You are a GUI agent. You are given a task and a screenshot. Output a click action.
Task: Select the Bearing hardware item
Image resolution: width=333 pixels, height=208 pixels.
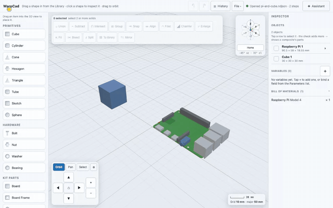24,168
